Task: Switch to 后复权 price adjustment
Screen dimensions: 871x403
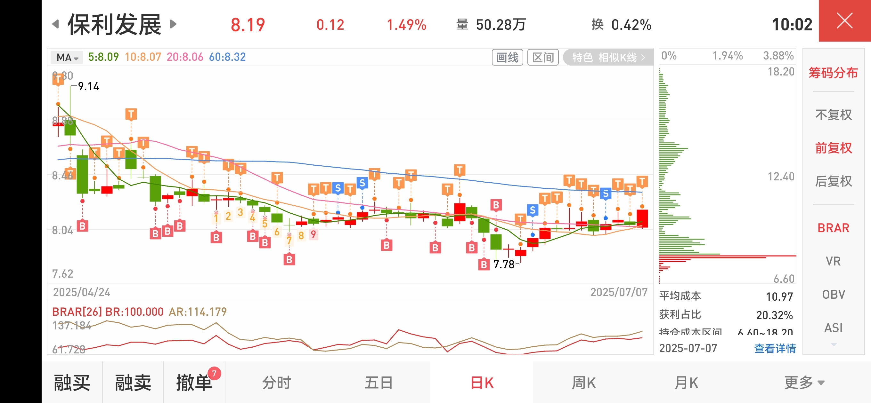Action: [x=833, y=181]
